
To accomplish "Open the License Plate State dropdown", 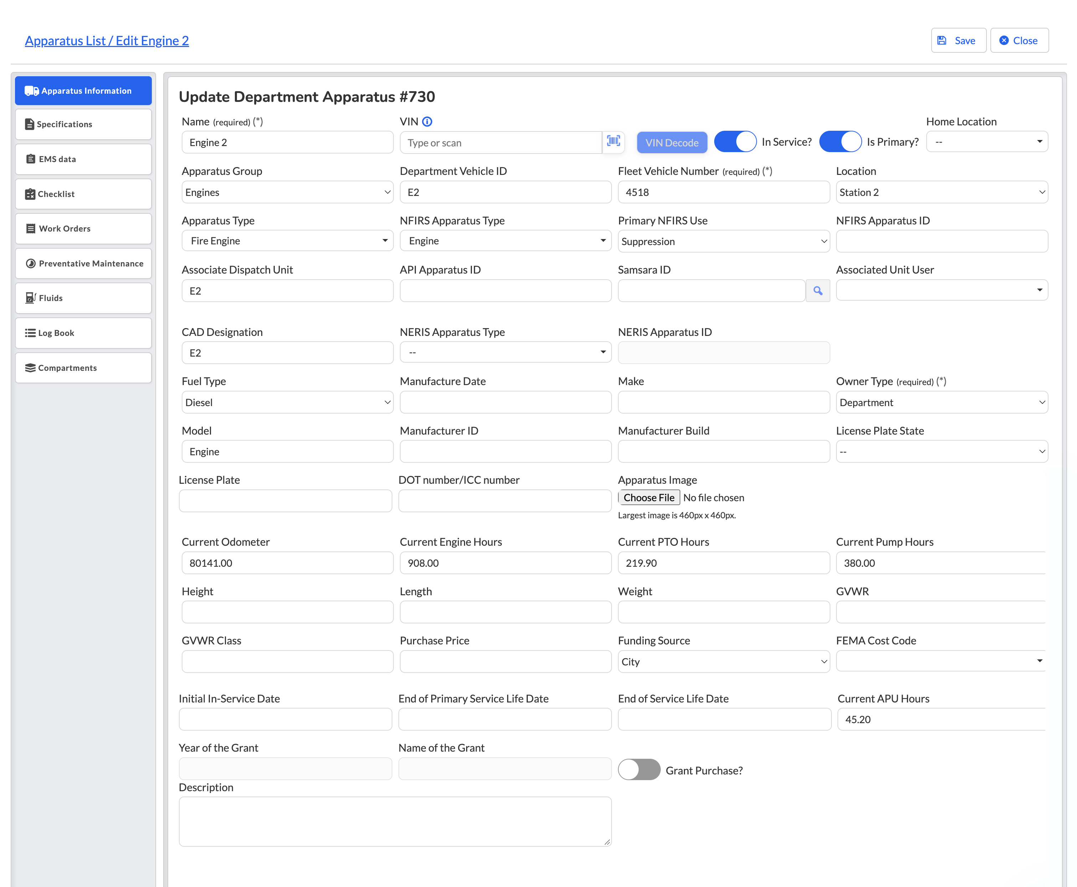I will pos(942,451).
